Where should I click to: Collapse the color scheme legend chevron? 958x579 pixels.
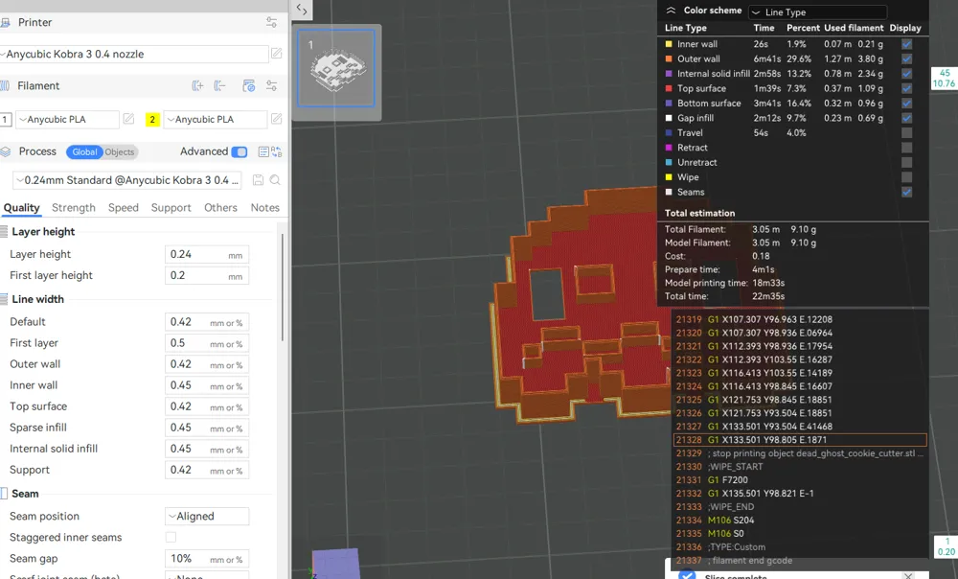(x=671, y=11)
